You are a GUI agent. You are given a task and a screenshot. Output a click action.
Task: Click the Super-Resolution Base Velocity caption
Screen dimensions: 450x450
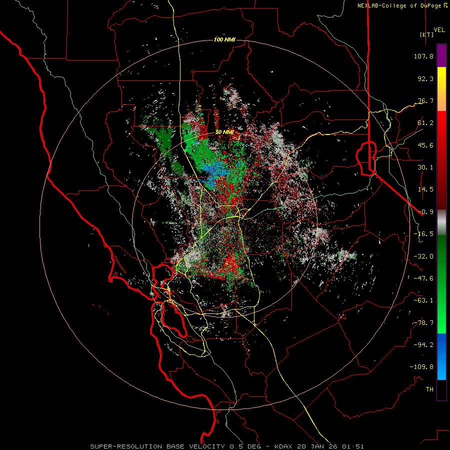coord(227,446)
